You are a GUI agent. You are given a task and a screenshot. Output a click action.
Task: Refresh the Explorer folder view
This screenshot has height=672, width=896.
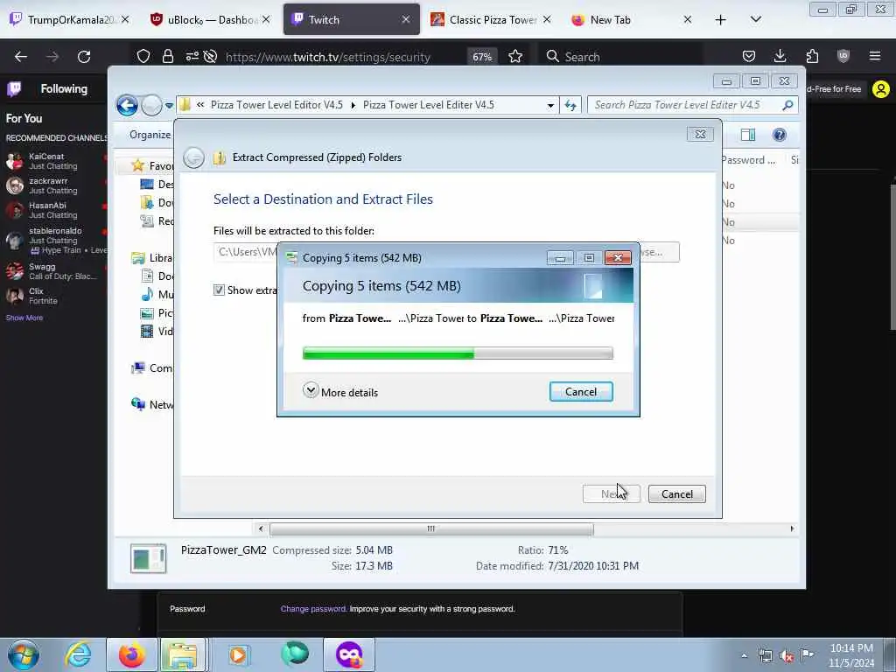click(x=570, y=106)
